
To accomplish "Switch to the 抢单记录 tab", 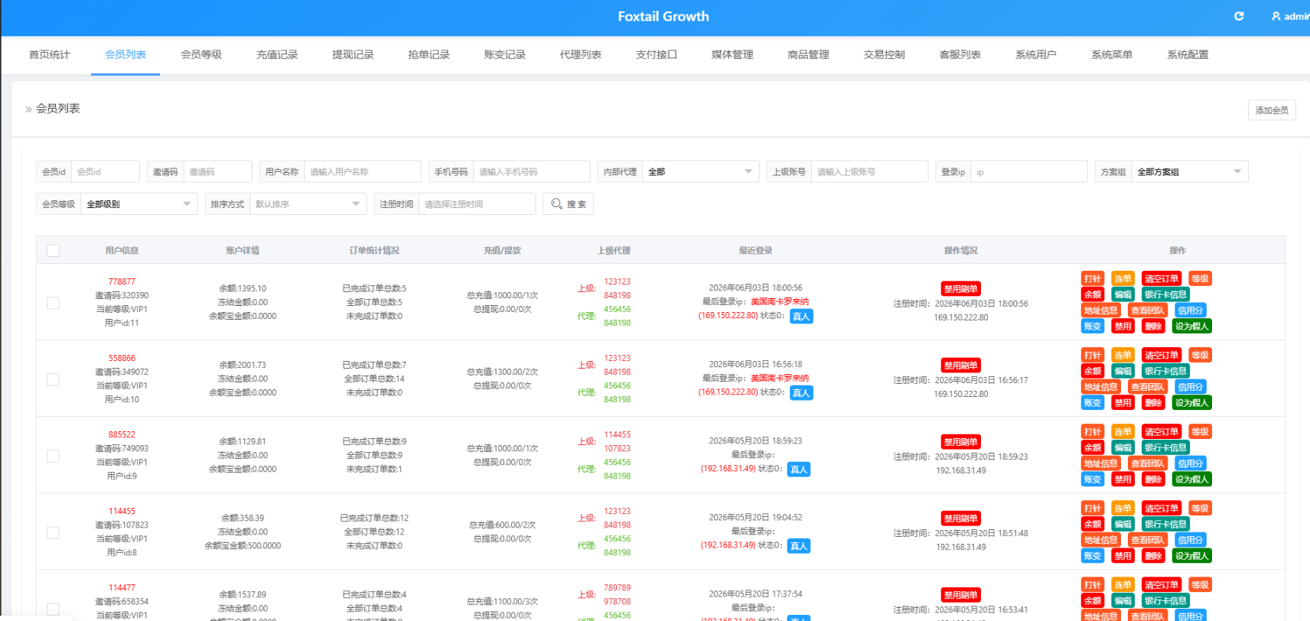I will tap(429, 54).
